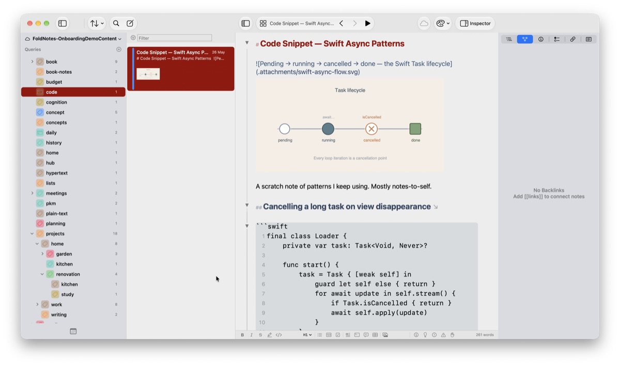620x366 pixels.
Task: Click the filter icon beside Filter field
Action: (133, 38)
